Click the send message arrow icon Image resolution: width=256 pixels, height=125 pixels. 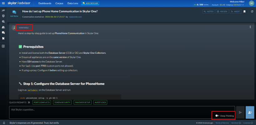tap(240, 112)
